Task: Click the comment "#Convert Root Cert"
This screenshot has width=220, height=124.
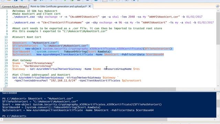Action: click(27, 37)
